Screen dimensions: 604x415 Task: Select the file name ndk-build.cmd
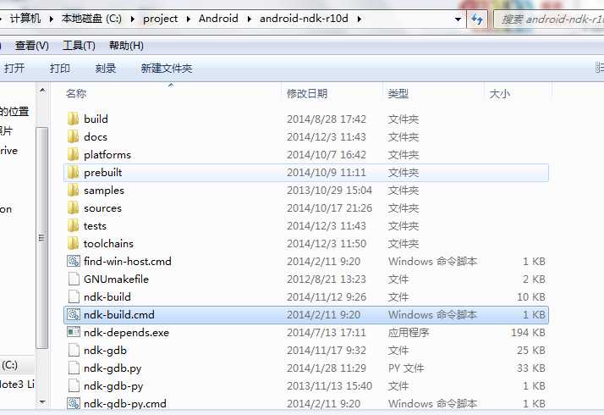119,314
